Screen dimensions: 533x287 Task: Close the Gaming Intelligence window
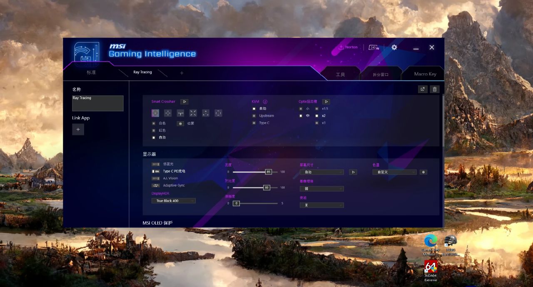click(x=432, y=47)
